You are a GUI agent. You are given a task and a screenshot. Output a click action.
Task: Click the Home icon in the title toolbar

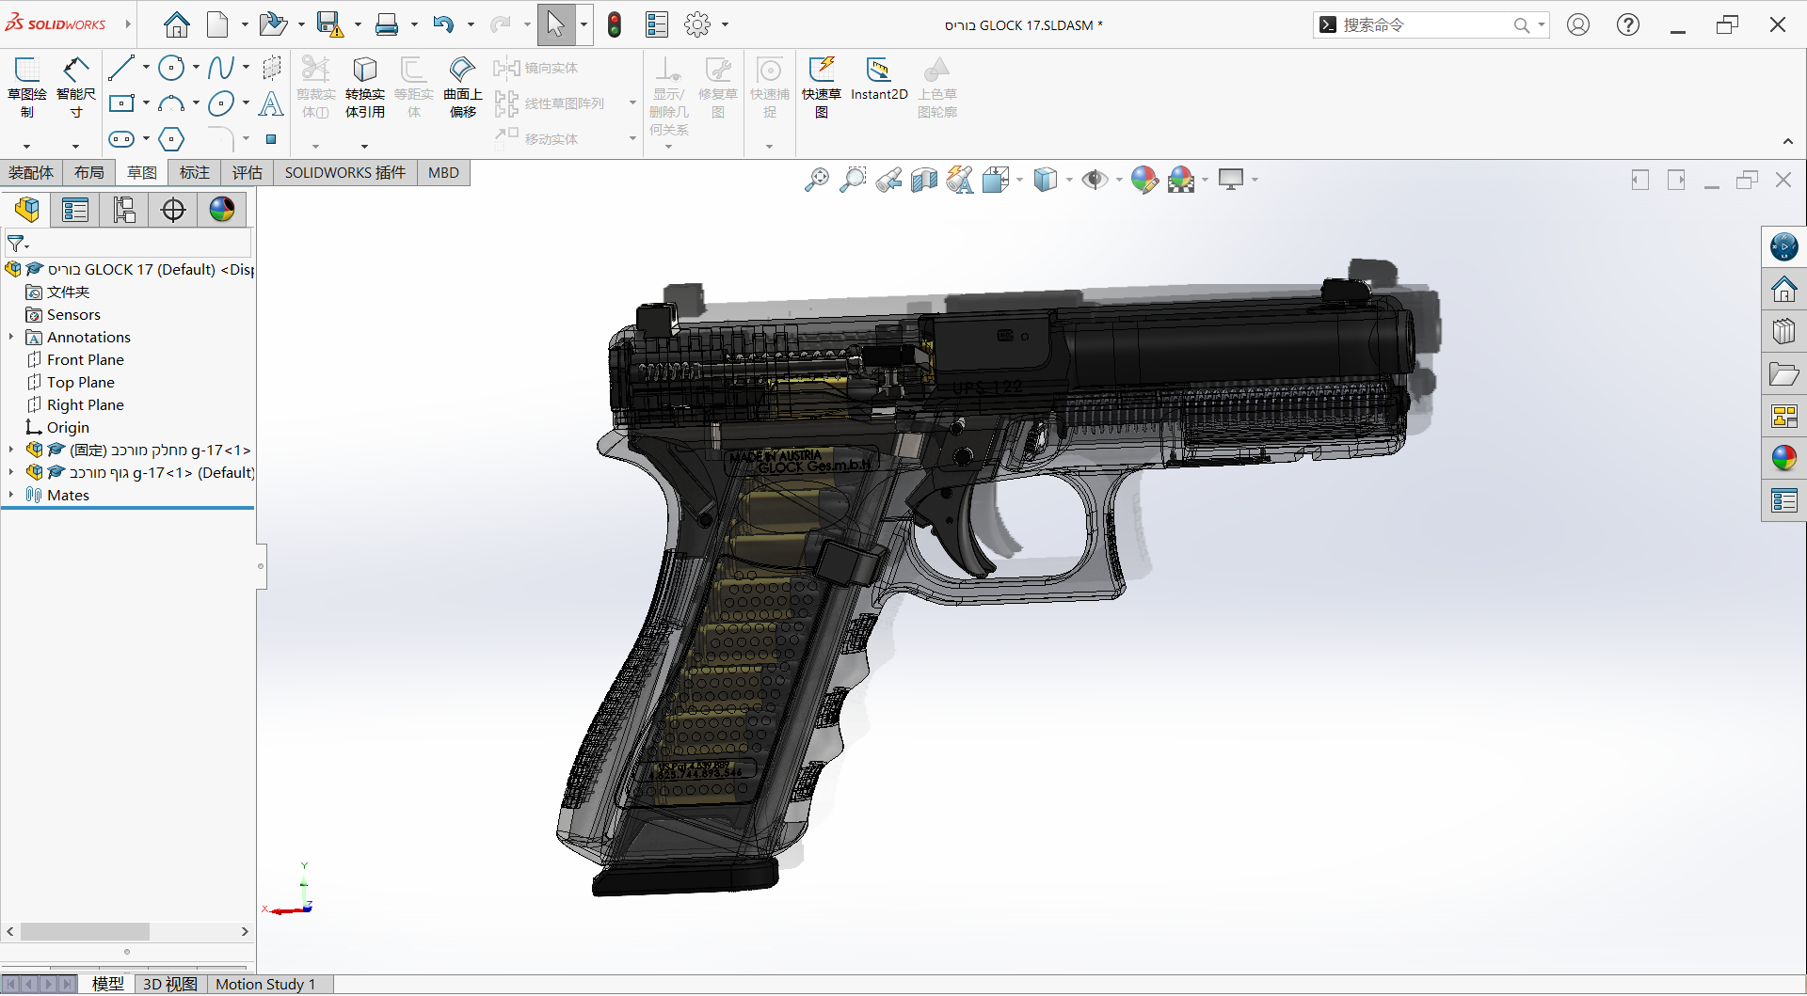176,24
